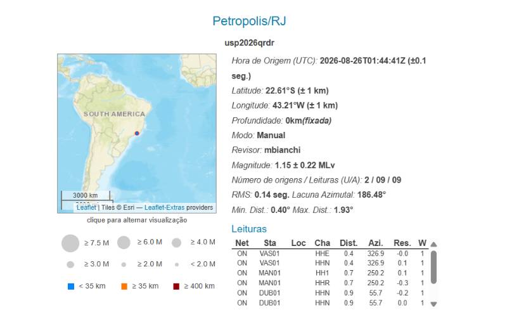This screenshot has width=507, height=317.
Task: Click the Modo value Manual
Action: pos(271,135)
